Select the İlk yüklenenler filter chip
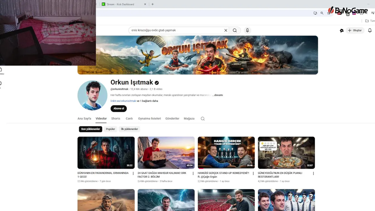375x211 pixels. click(129, 129)
